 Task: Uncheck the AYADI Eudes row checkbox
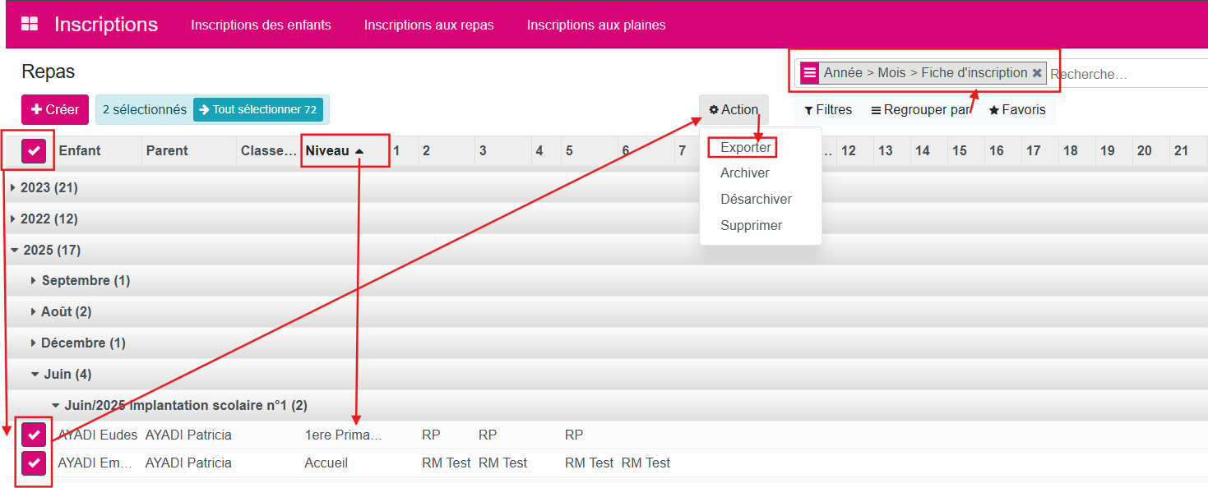pyautogui.click(x=34, y=435)
